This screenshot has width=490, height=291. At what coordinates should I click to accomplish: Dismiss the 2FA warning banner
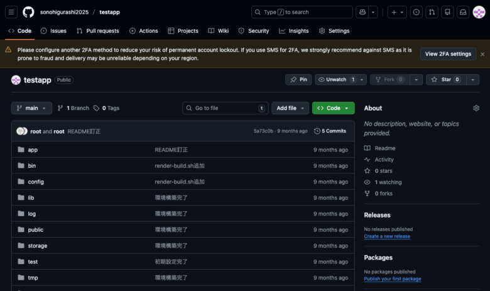pyautogui.click(x=482, y=54)
